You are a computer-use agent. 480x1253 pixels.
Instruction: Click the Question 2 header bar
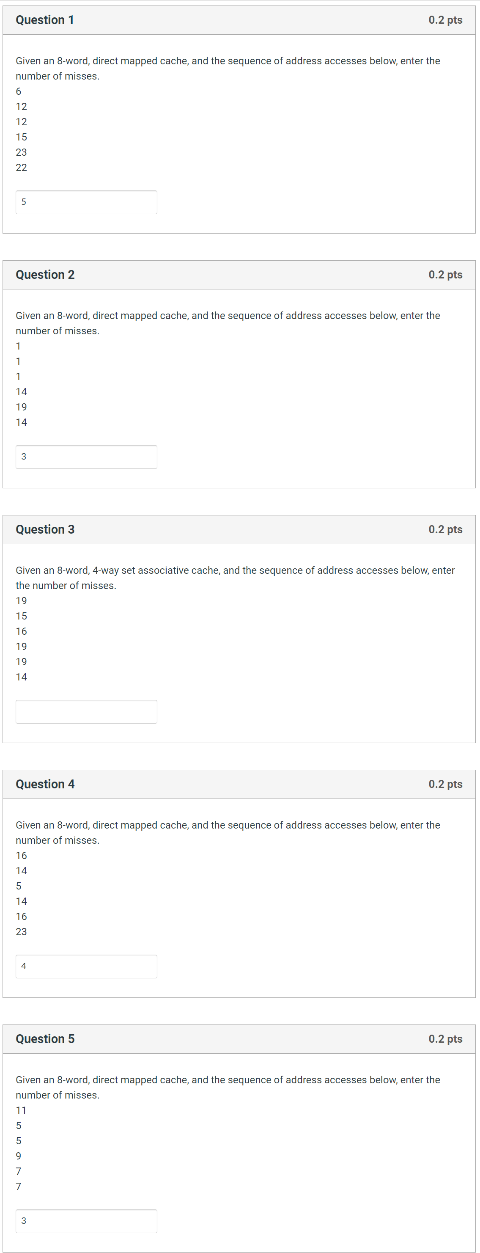tap(45, 274)
